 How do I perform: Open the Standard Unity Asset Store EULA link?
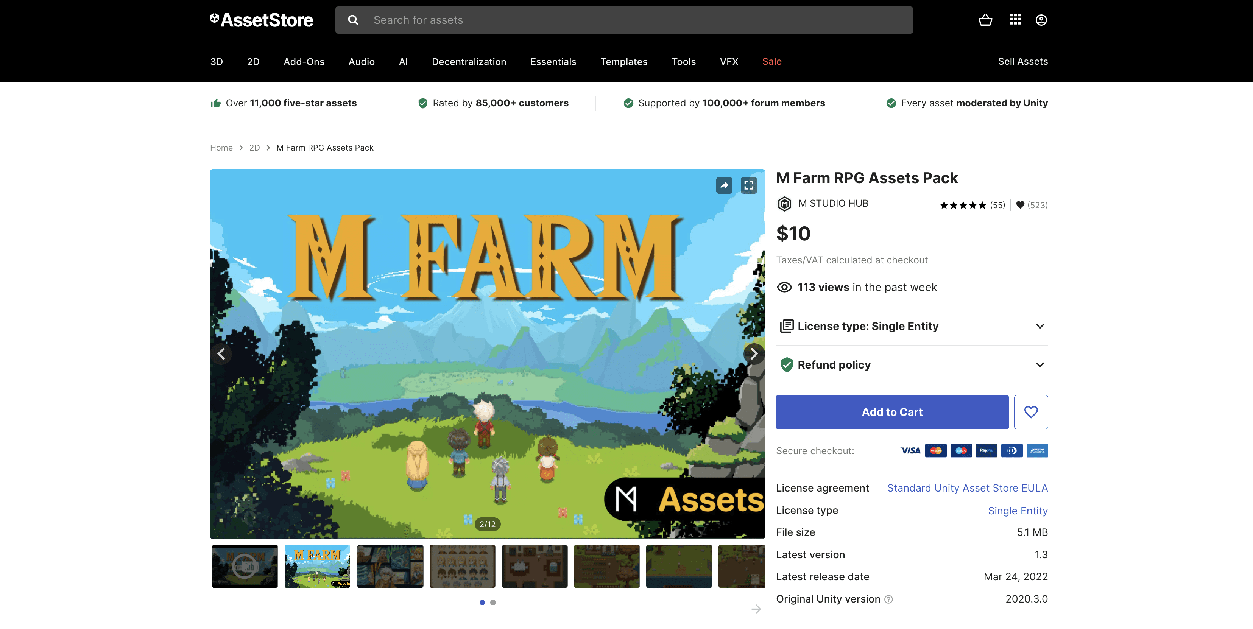[967, 488]
